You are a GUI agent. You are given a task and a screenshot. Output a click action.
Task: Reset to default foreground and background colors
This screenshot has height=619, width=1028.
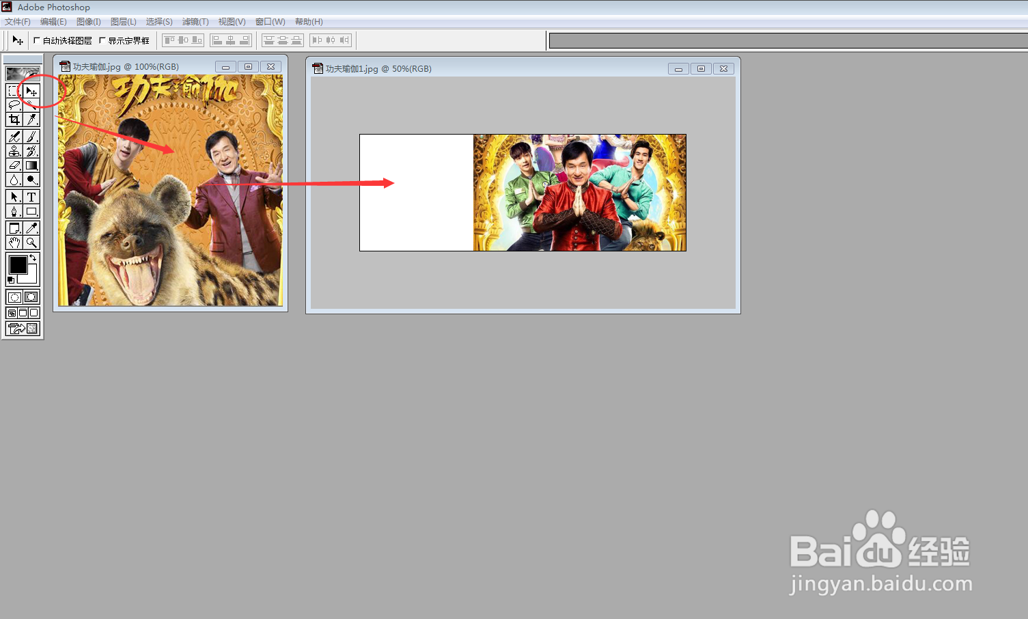click(x=11, y=279)
